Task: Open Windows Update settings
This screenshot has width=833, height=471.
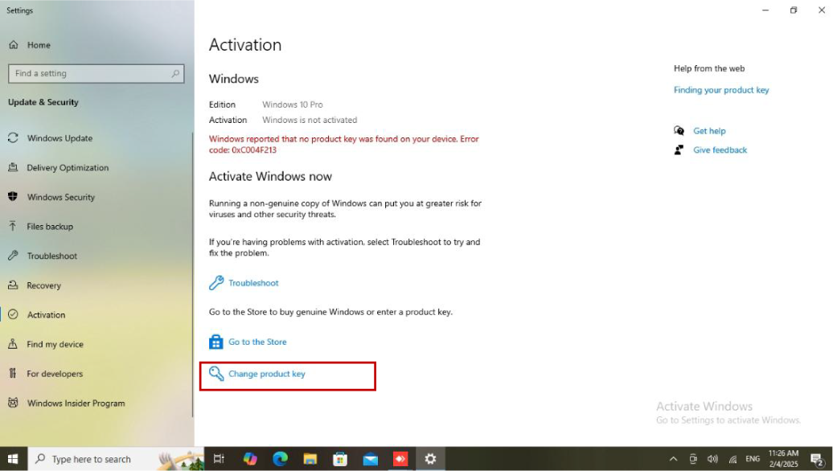Action: [59, 138]
